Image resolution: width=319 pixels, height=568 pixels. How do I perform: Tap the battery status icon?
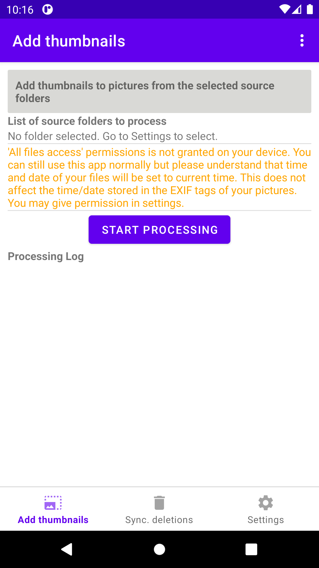tap(310, 9)
